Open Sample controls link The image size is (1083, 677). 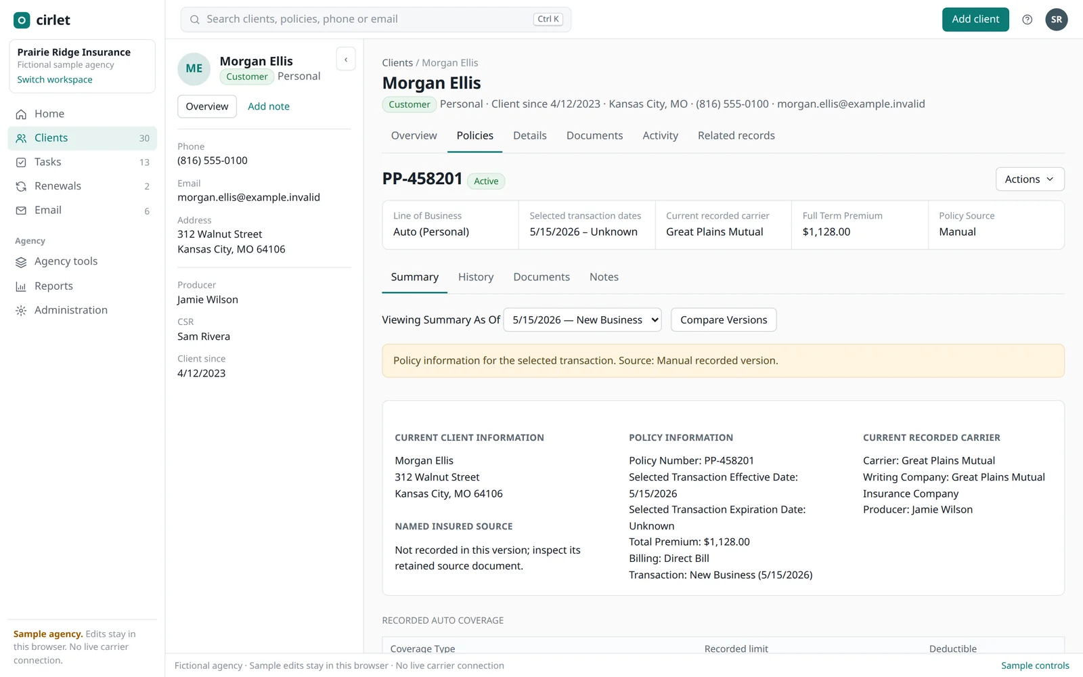[x=1035, y=665]
